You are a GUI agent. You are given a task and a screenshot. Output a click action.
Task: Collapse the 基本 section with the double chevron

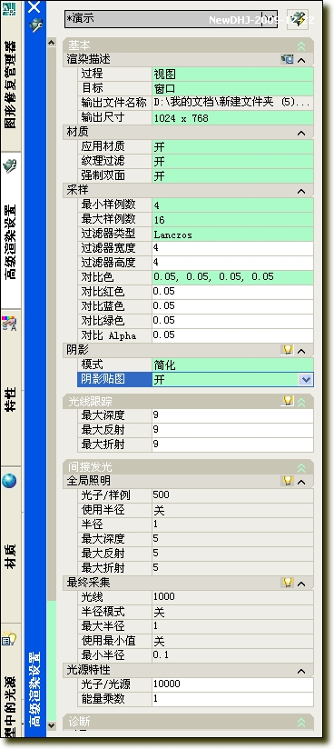pyautogui.click(x=301, y=45)
